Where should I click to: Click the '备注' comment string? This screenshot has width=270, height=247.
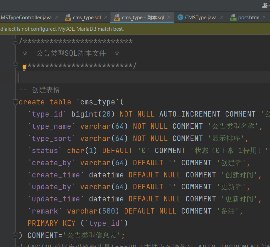228,211
